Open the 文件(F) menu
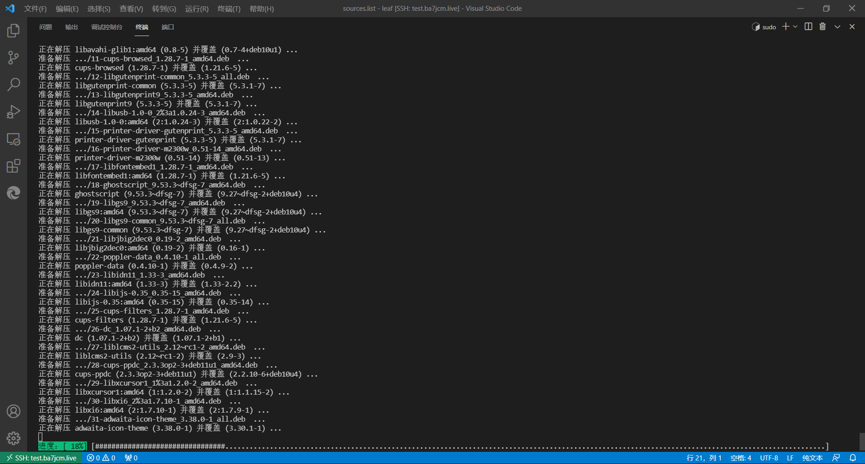 click(35, 9)
